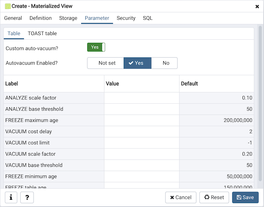Open the Security tab
The width and height of the screenshot is (264, 207).
126,18
